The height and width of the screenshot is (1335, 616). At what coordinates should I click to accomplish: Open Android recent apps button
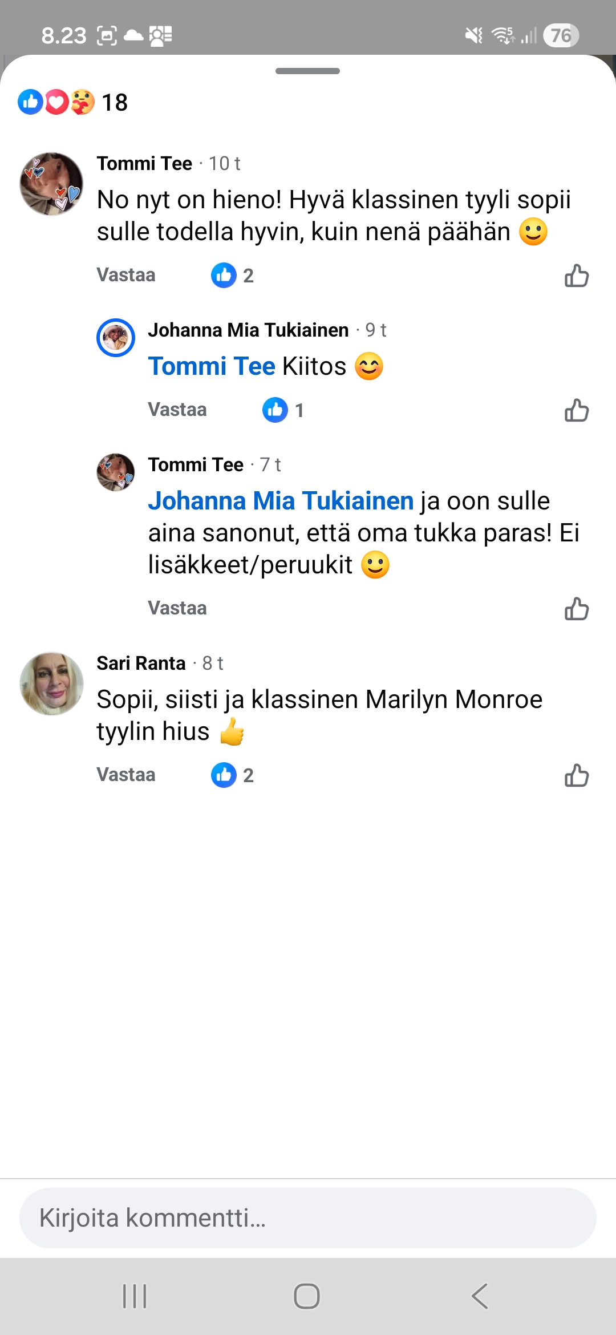(x=135, y=1296)
